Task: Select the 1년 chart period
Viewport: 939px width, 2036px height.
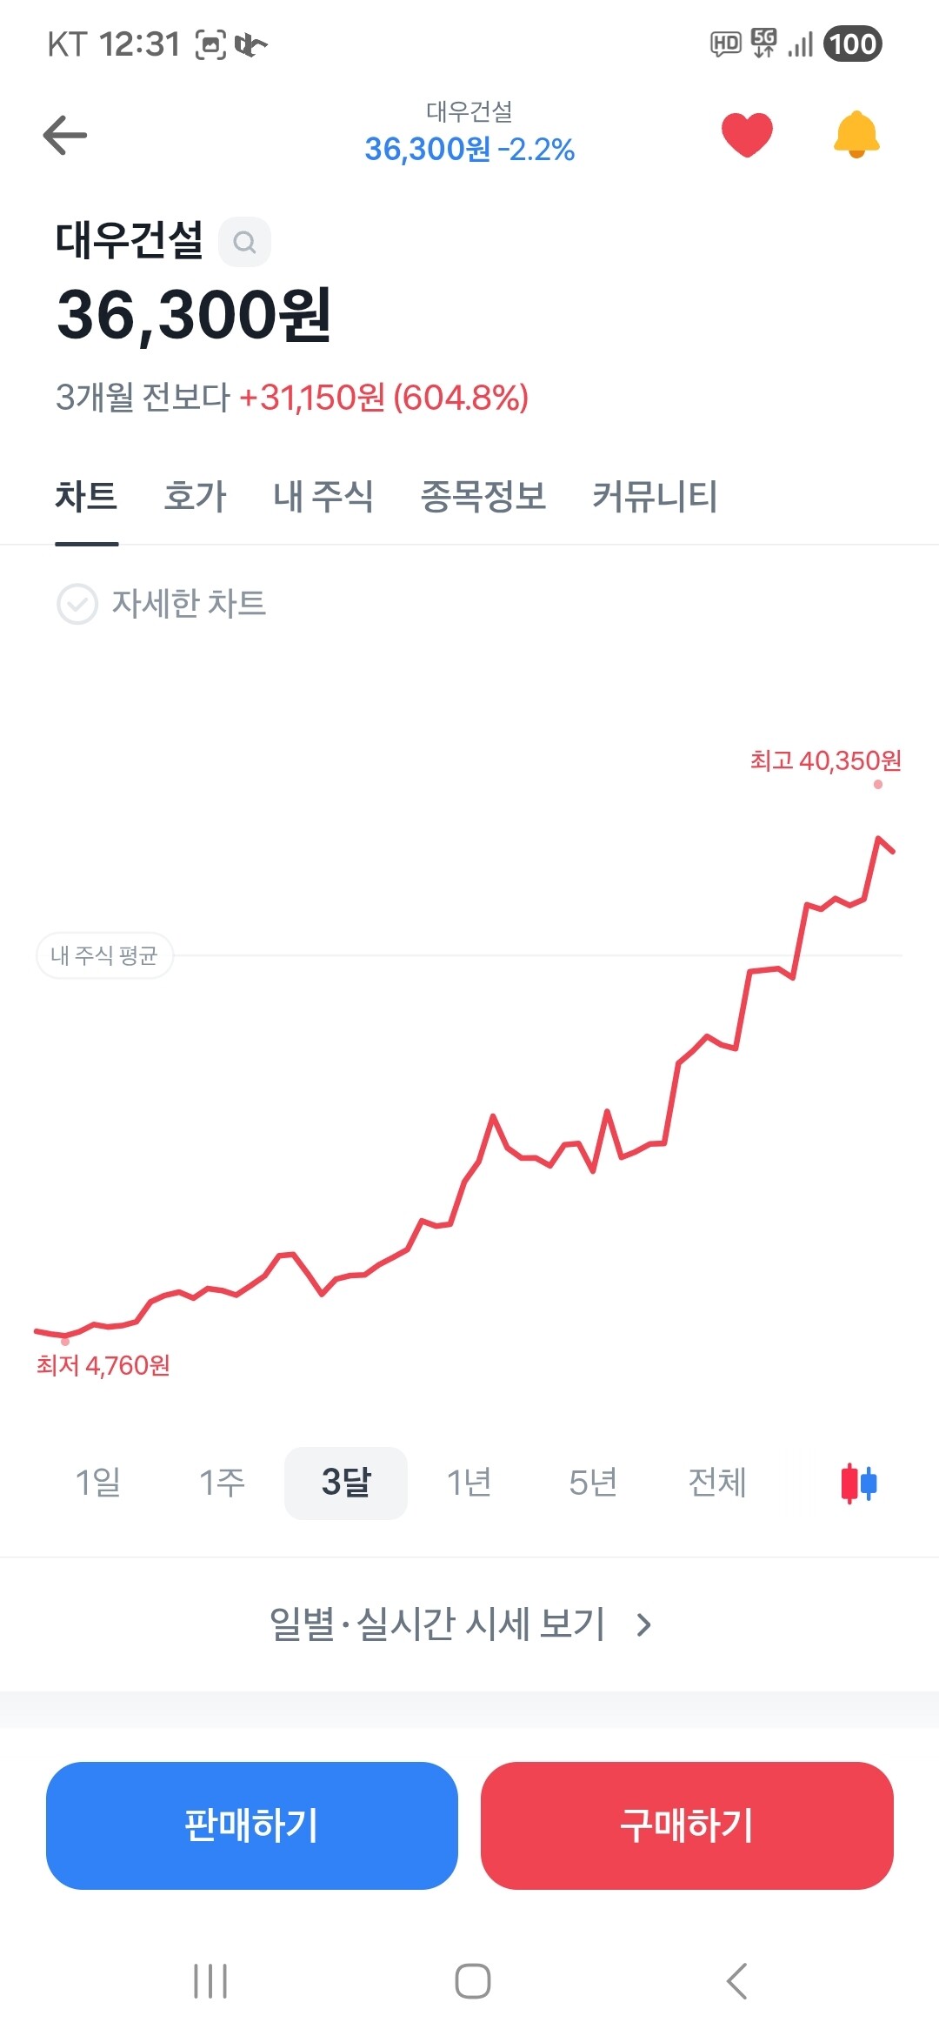Action: (x=469, y=1483)
